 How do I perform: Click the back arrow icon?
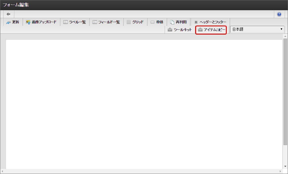coord(9,14)
